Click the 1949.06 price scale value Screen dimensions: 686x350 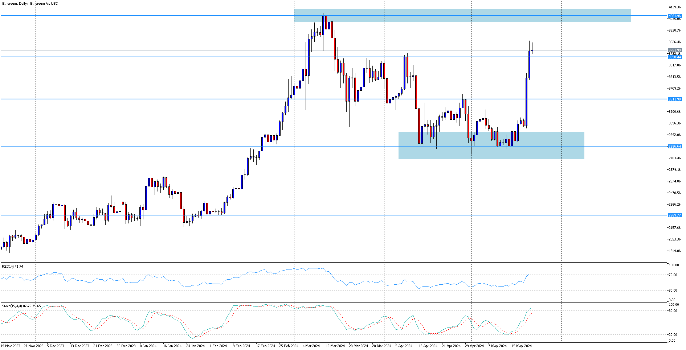[675, 251]
